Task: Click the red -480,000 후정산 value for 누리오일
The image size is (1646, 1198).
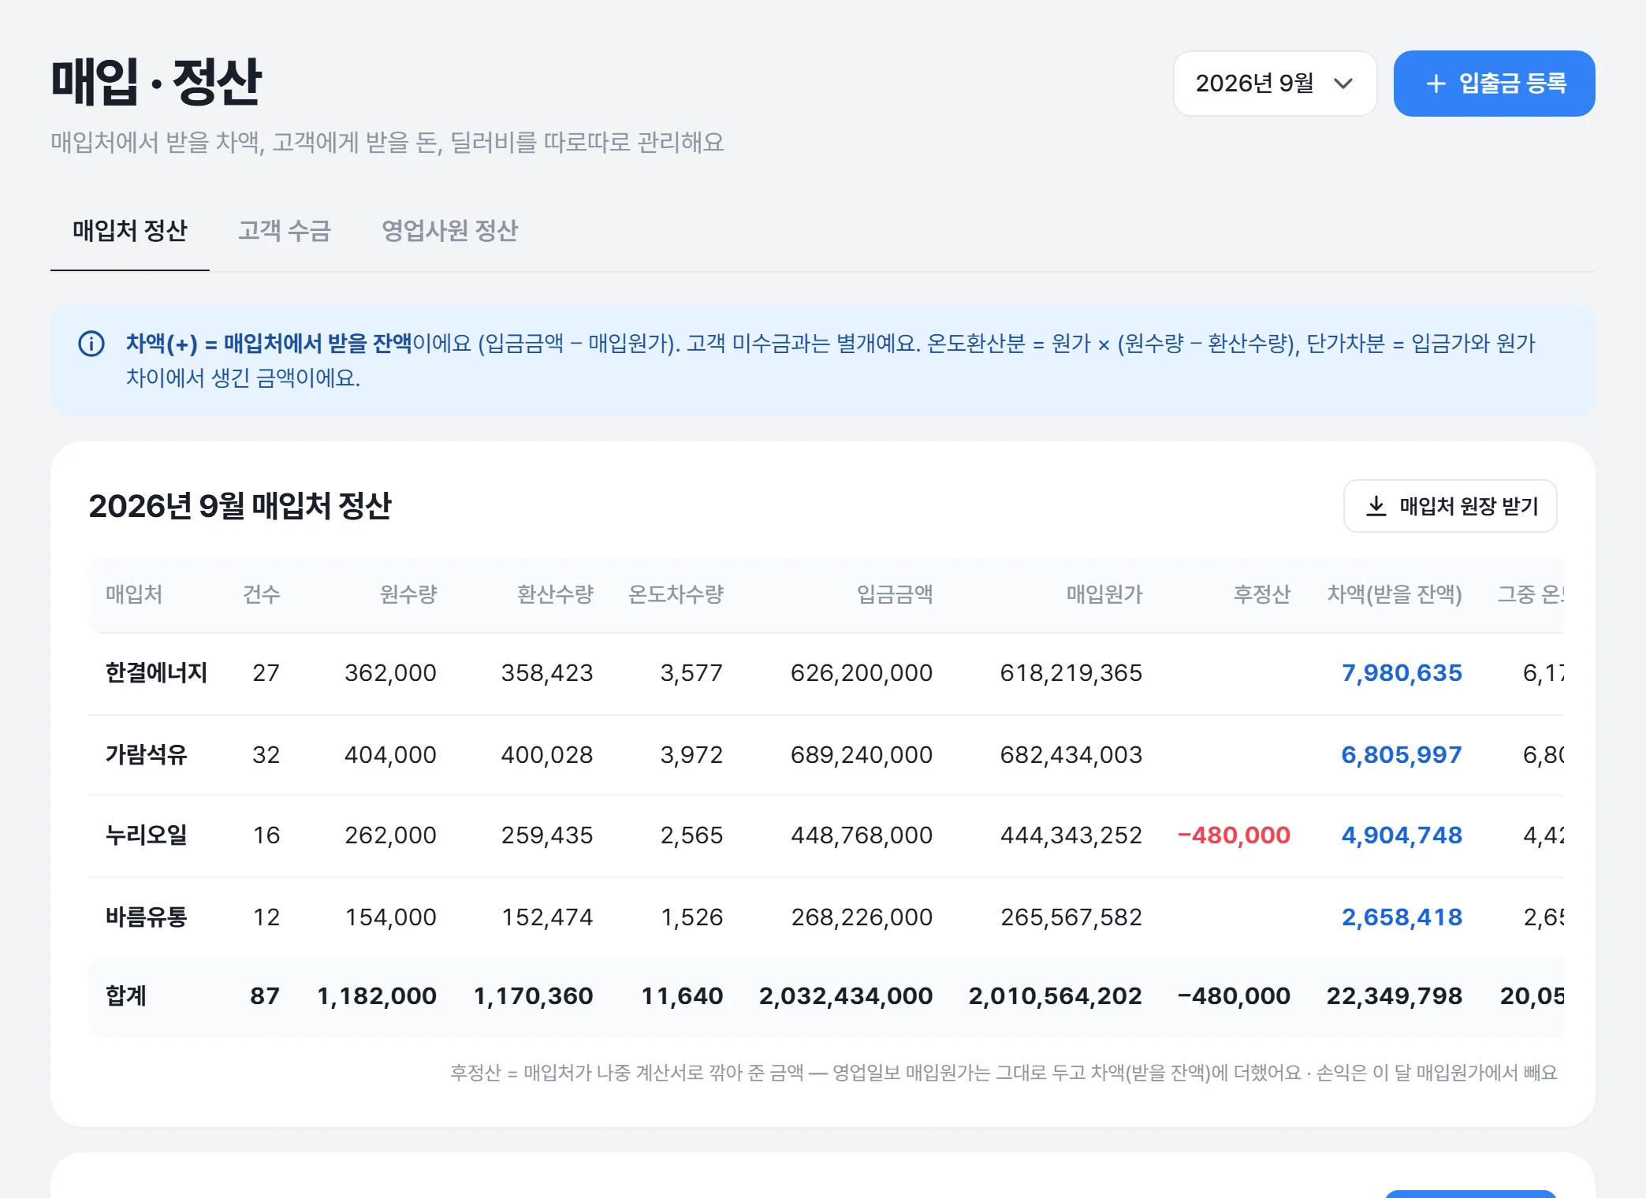Action: coord(1234,835)
